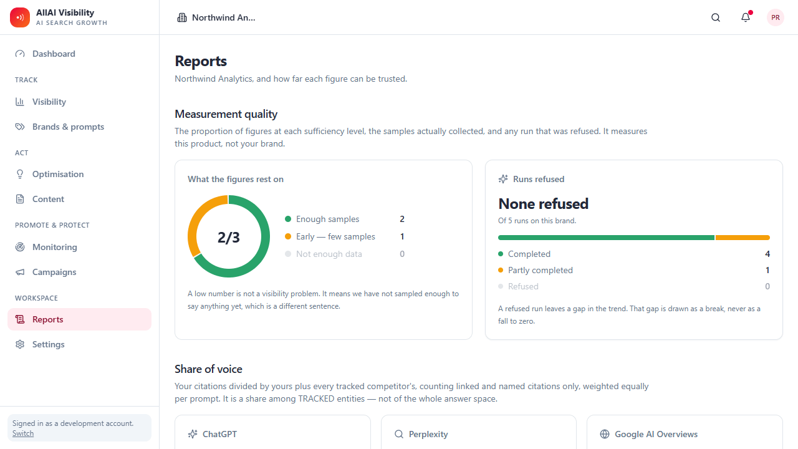Click the Optimisation lightbulb icon
Image resolution: width=798 pixels, height=449 pixels.
pos(20,174)
